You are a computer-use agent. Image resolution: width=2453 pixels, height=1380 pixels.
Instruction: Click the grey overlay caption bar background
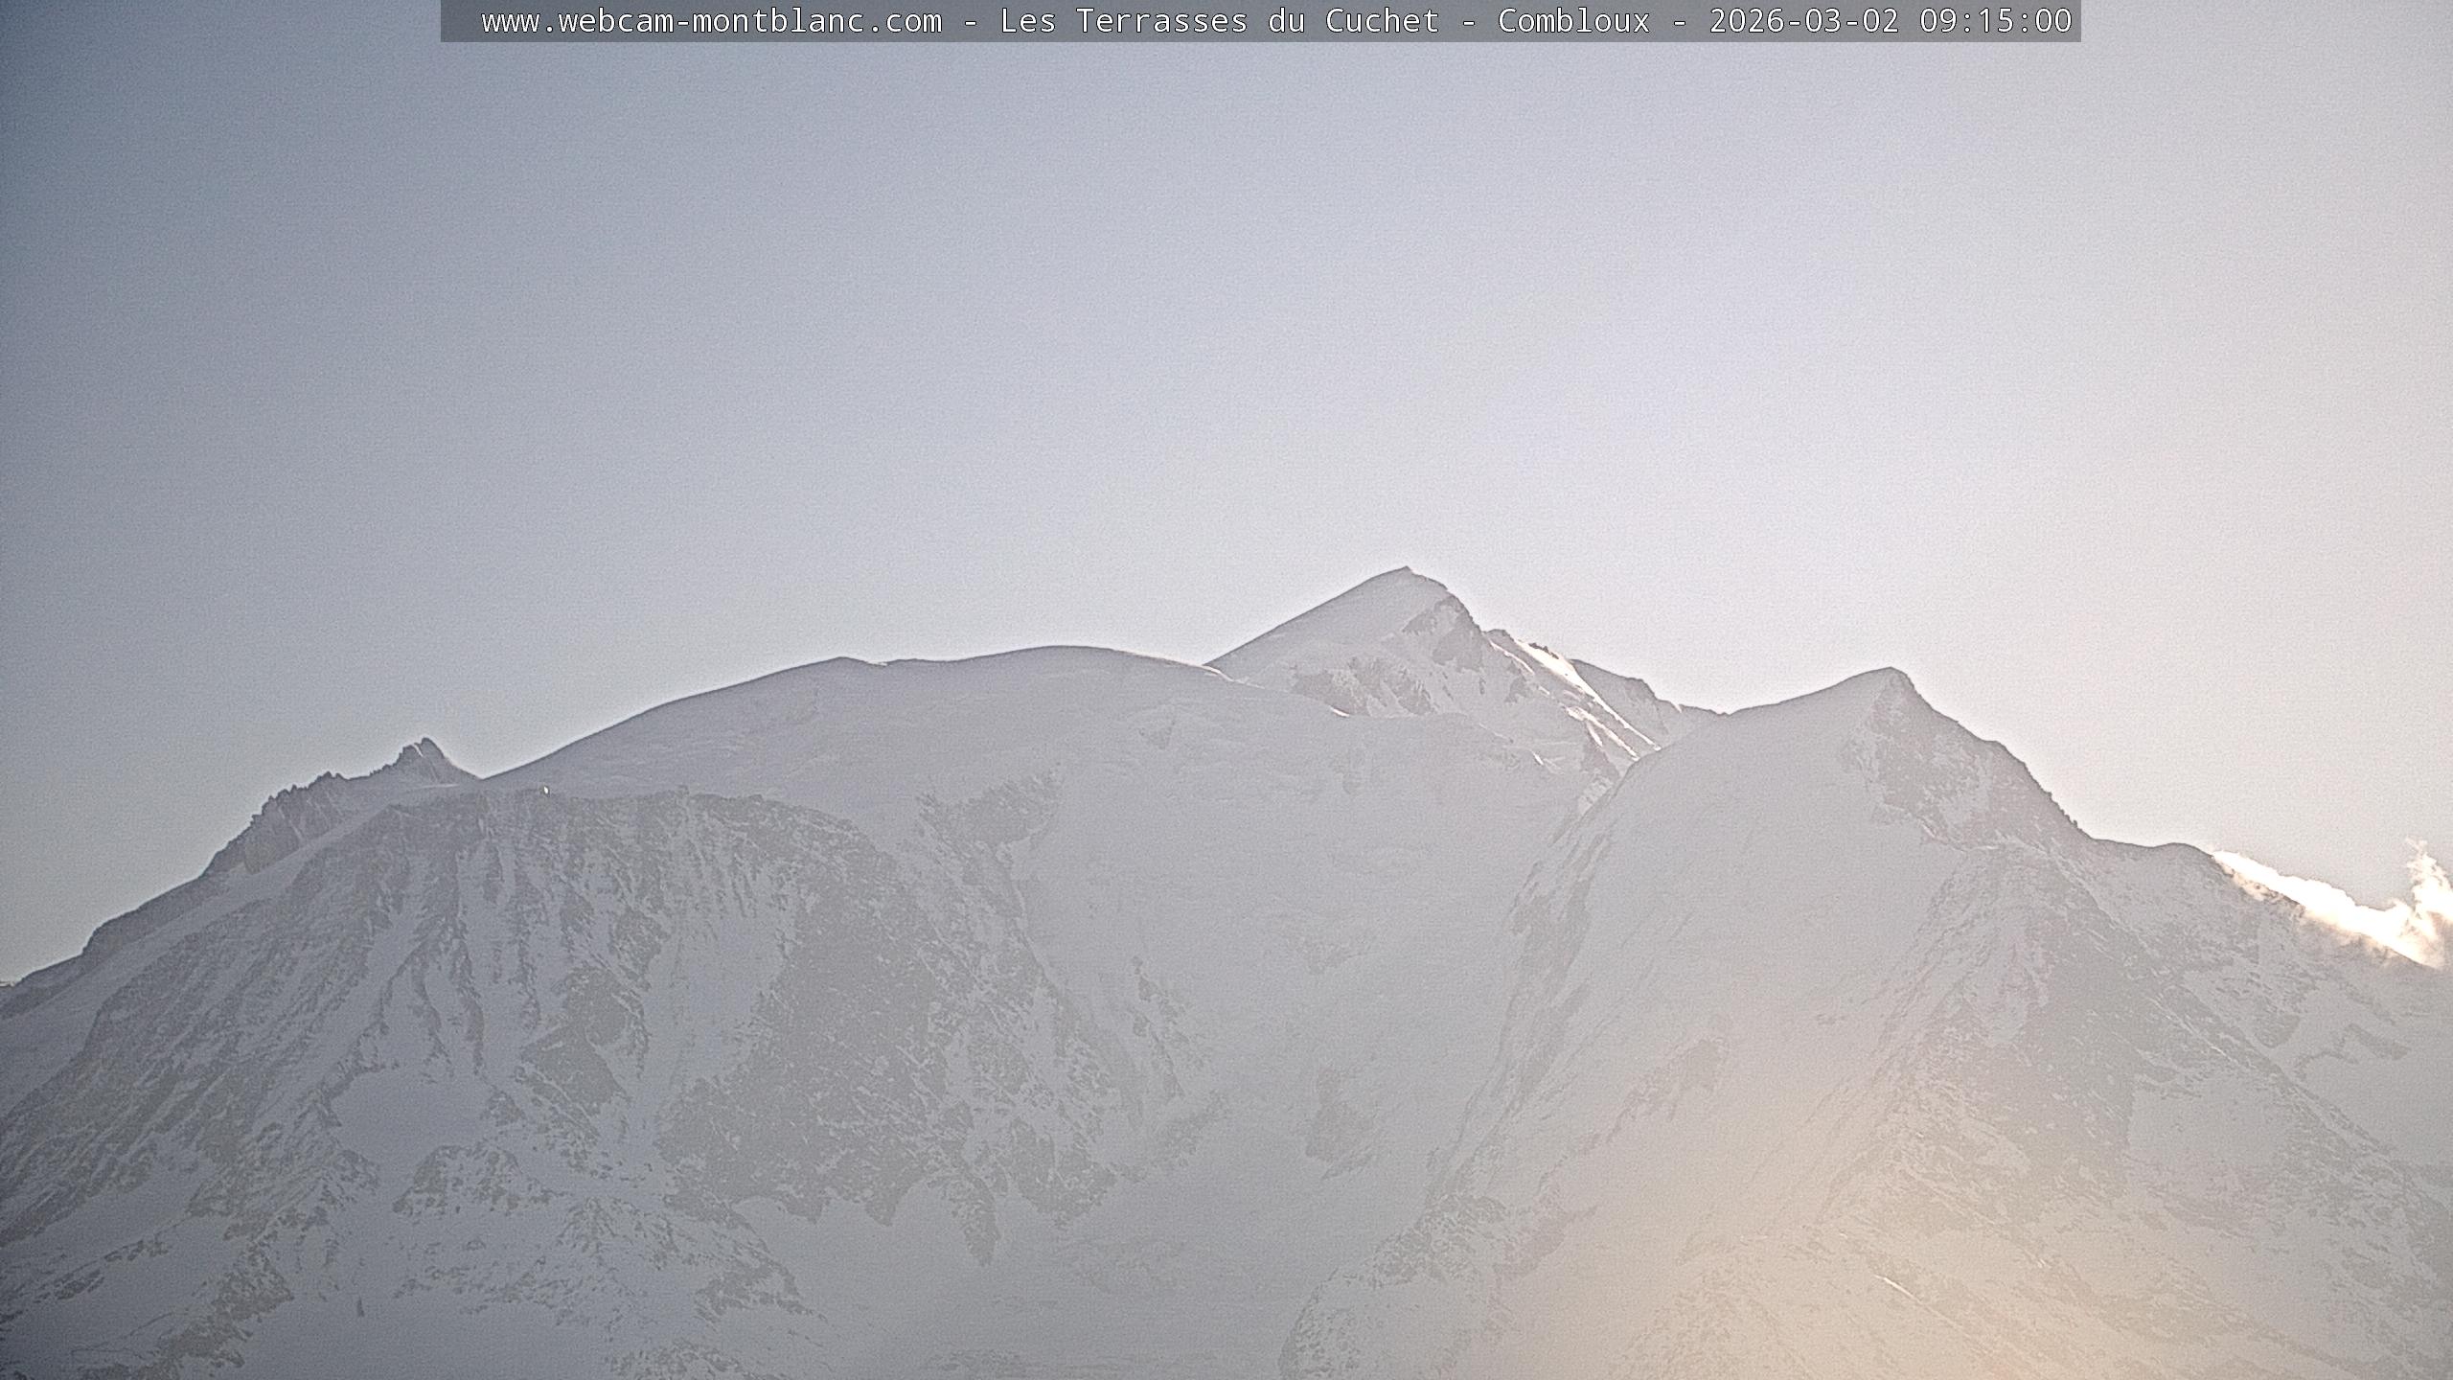(x=460, y=21)
